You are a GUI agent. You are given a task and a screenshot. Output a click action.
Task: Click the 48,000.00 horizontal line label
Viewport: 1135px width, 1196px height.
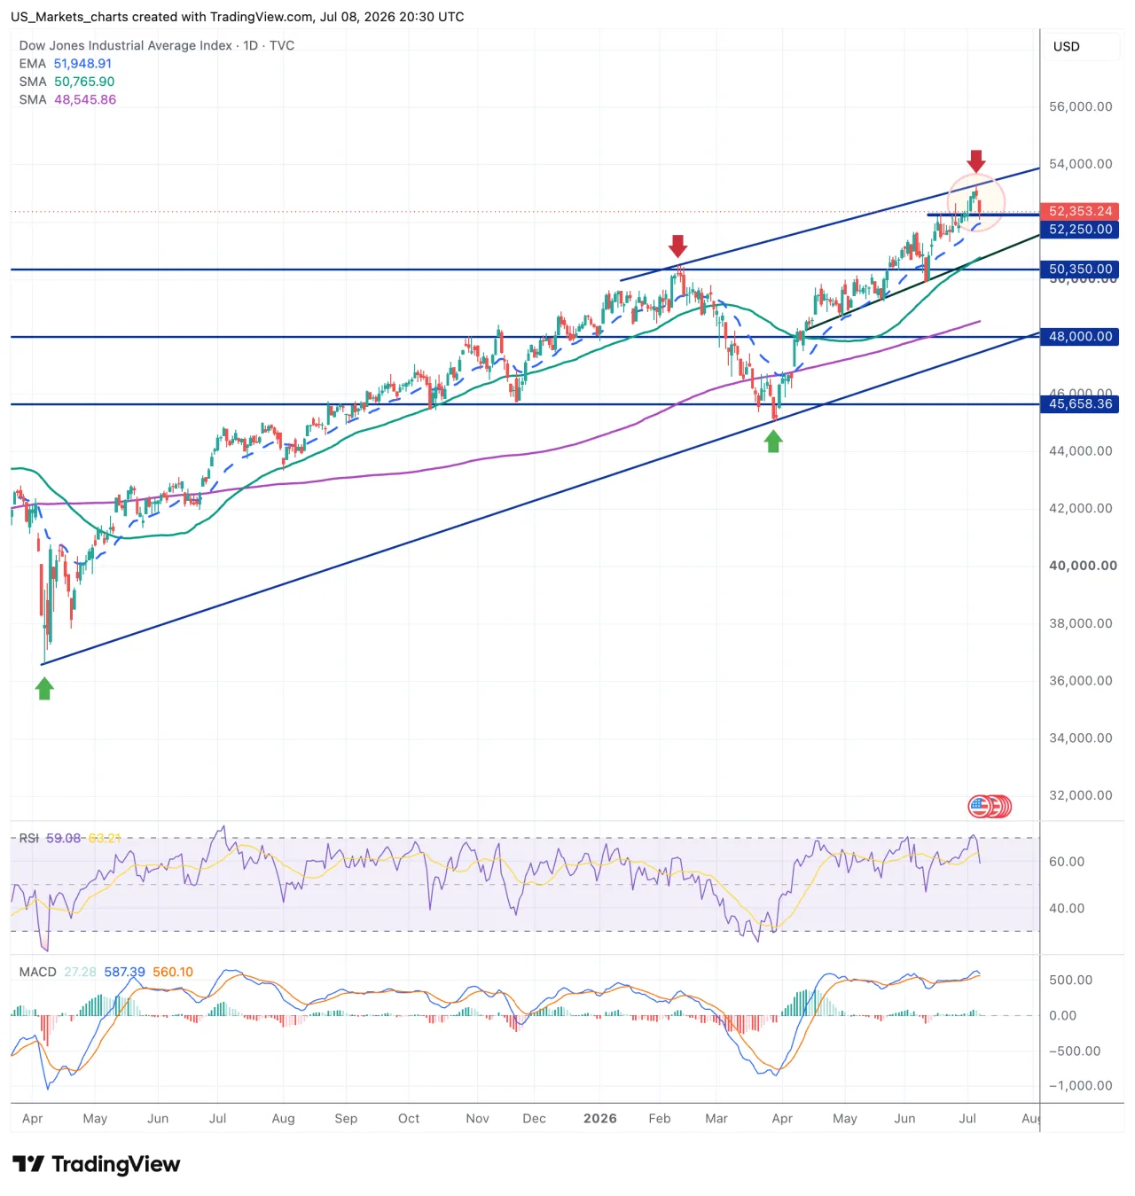point(1080,336)
